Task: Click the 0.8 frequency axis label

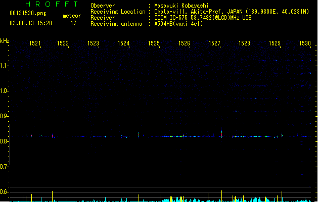Action: tap(4, 141)
